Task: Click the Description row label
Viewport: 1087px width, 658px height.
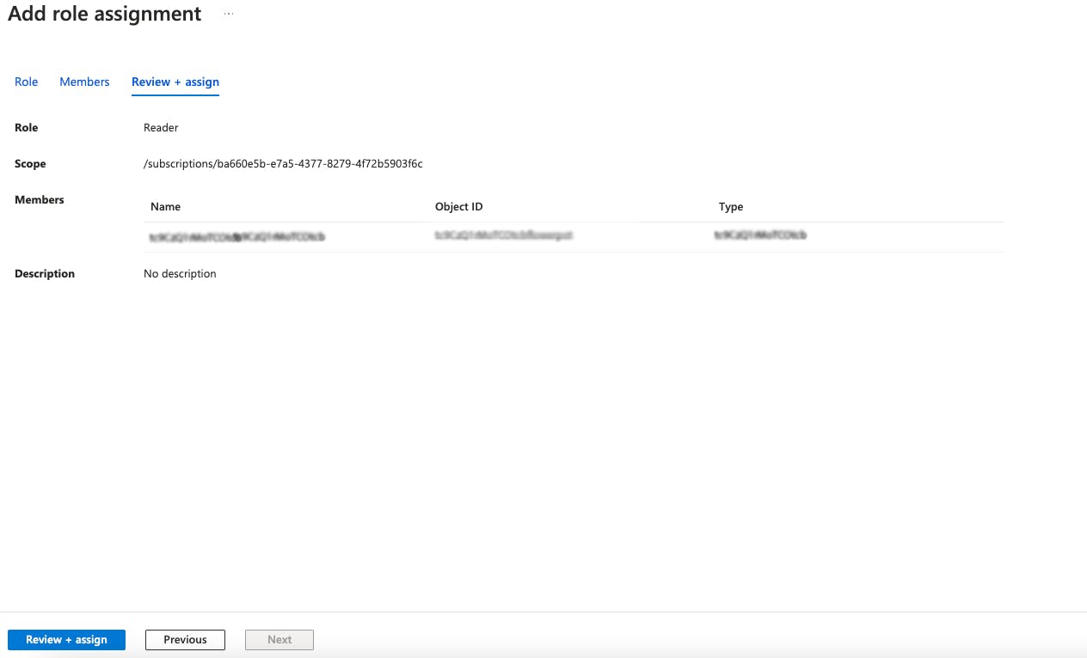Action: (42, 273)
